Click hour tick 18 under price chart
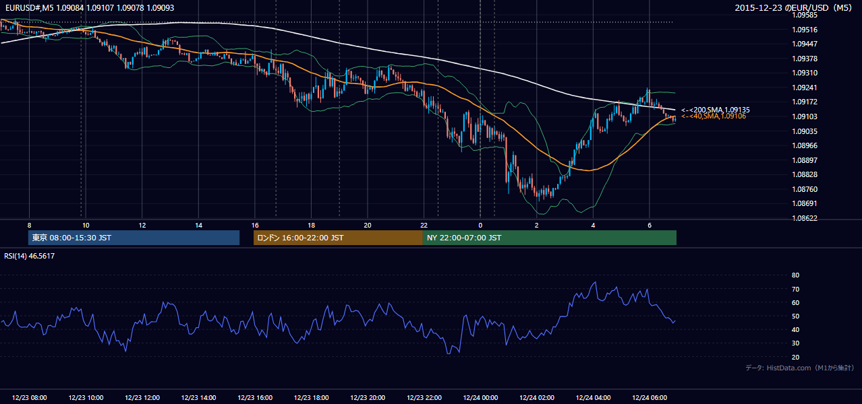 point(311,225)
